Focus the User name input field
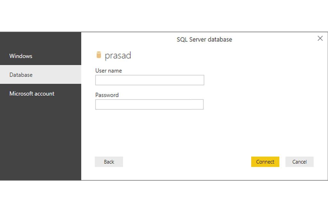Screen dimensions: 328x212 coord(150,80)
